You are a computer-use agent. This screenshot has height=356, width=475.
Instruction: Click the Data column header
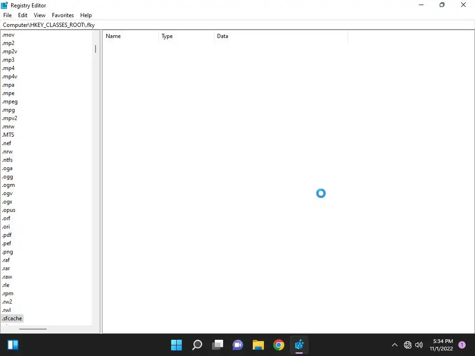point(281,36)
